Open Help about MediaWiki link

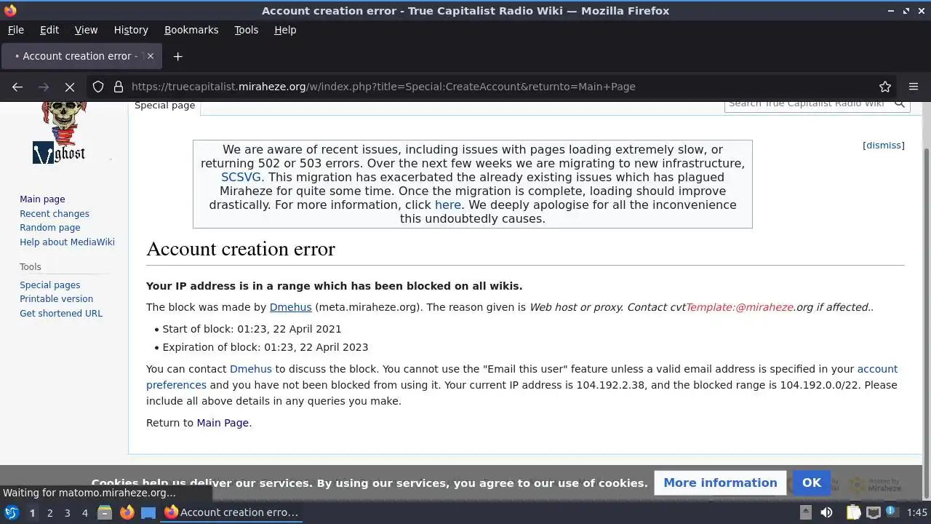(x=67, y=242)
